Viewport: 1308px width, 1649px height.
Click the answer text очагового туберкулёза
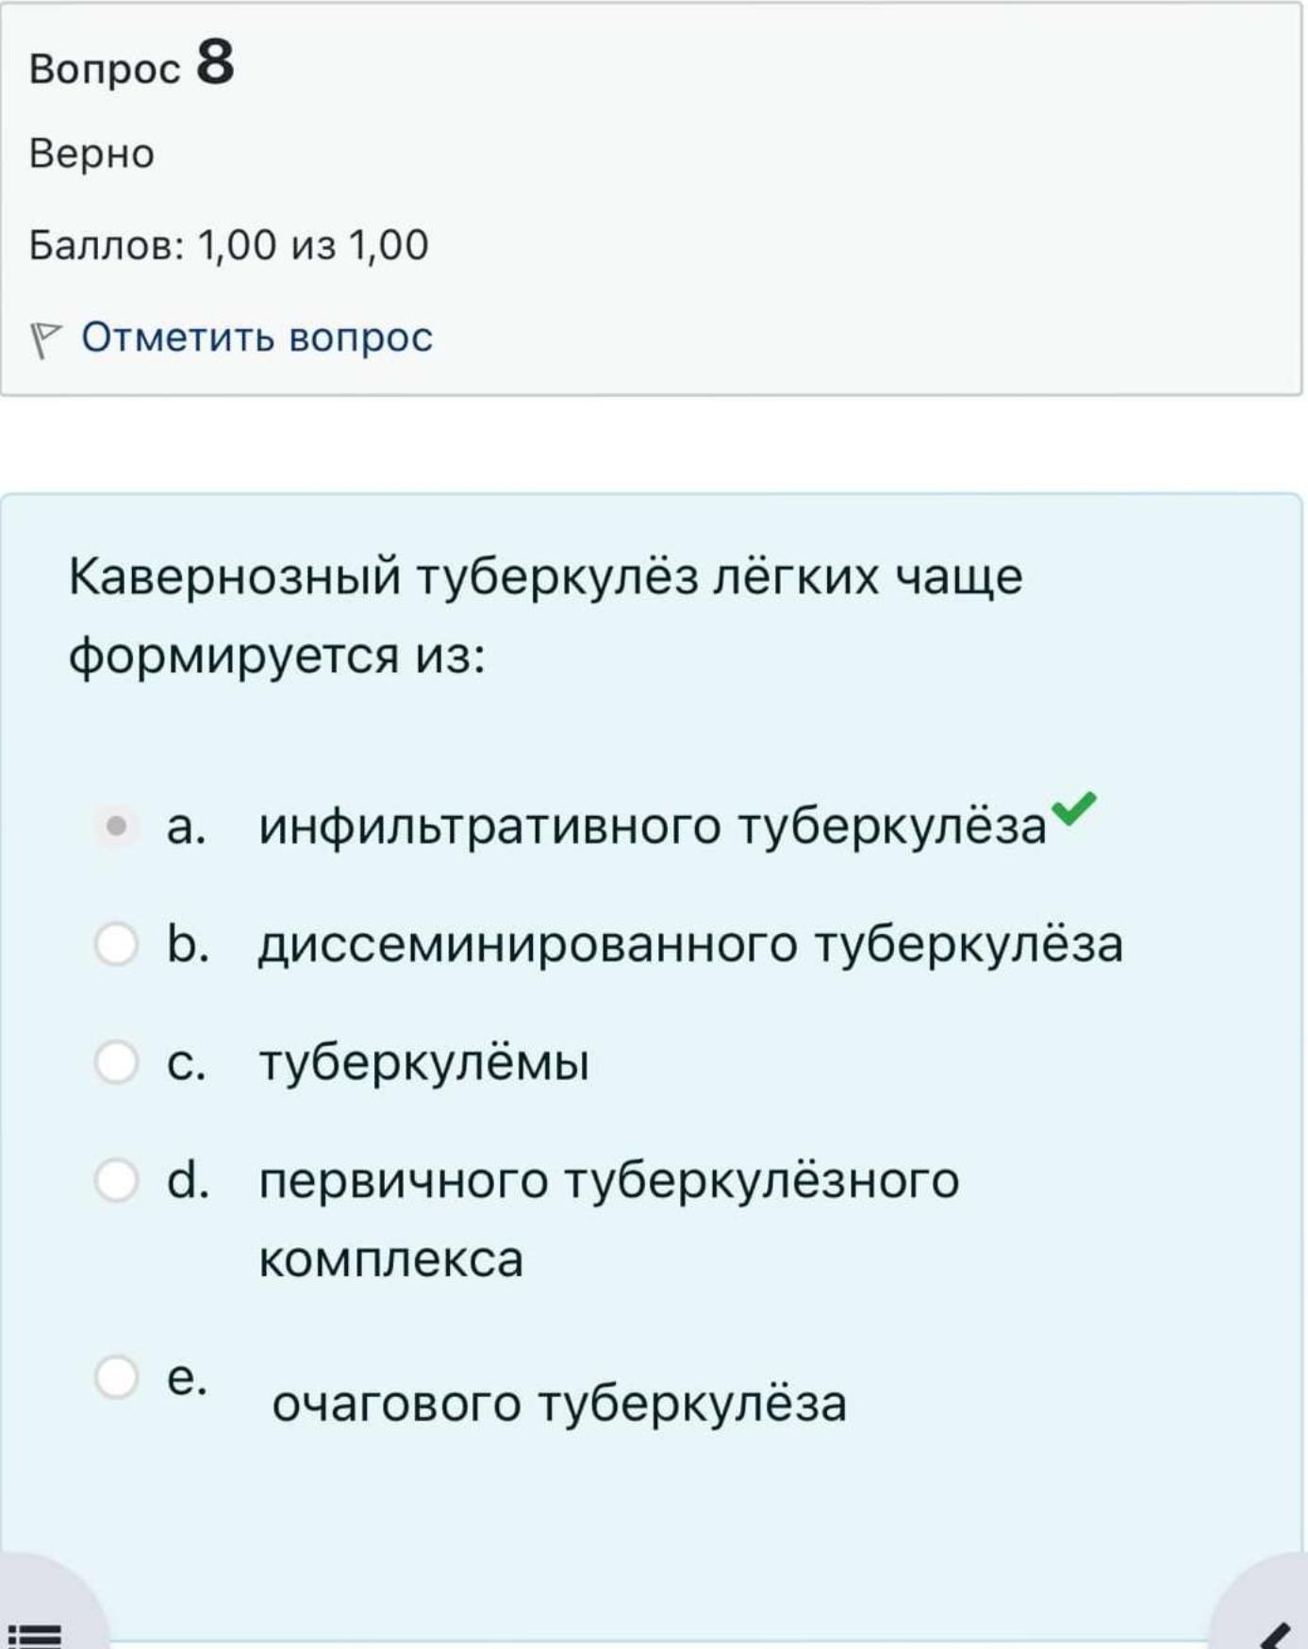tap(559, 1404)
